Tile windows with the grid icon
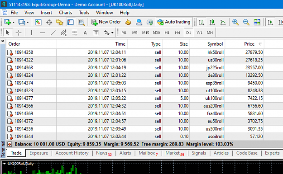This screenshot has width=283, height=174. tap(257, 22)
